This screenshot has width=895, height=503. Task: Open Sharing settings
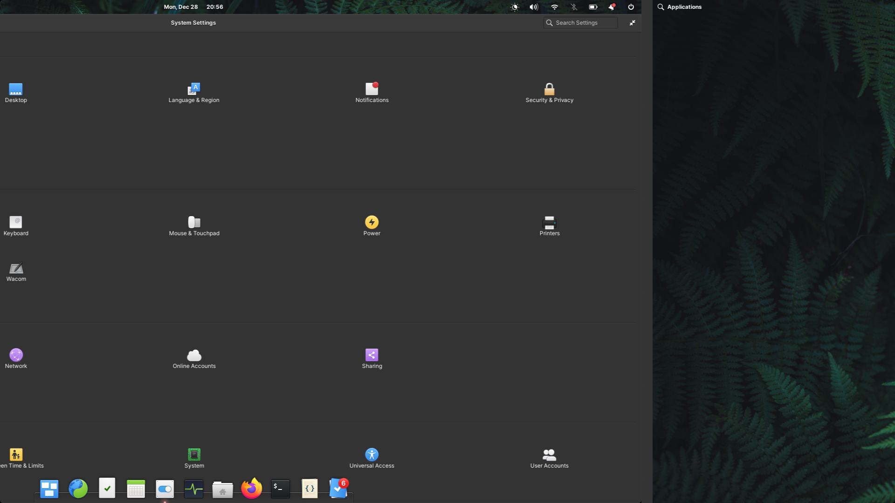[x=372, y=358]
